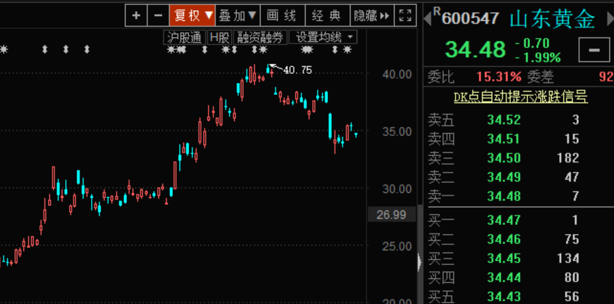
Task: Click the stock code 600547
Action: click(x=470, y=18)
